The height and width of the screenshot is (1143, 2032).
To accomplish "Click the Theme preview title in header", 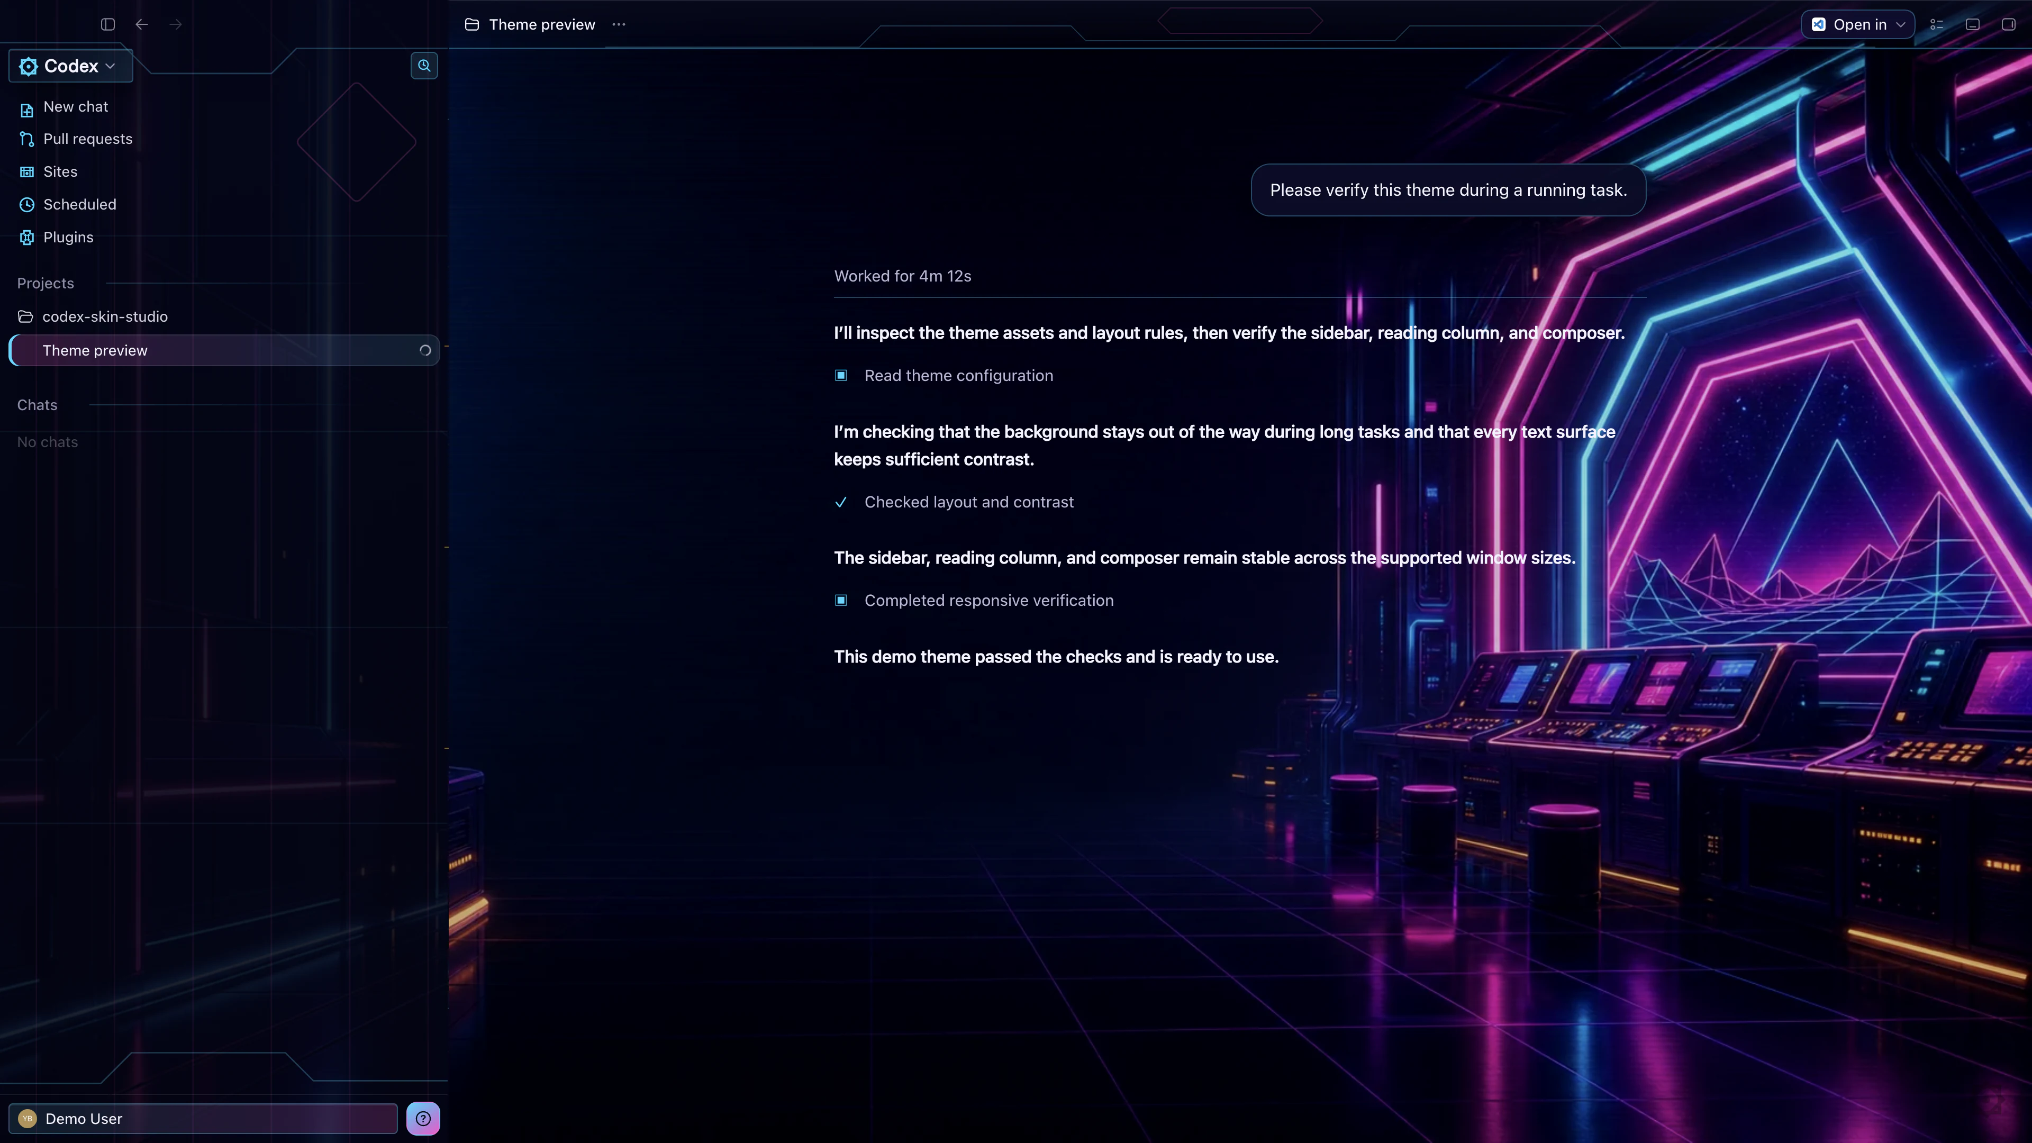I will 542,24.
